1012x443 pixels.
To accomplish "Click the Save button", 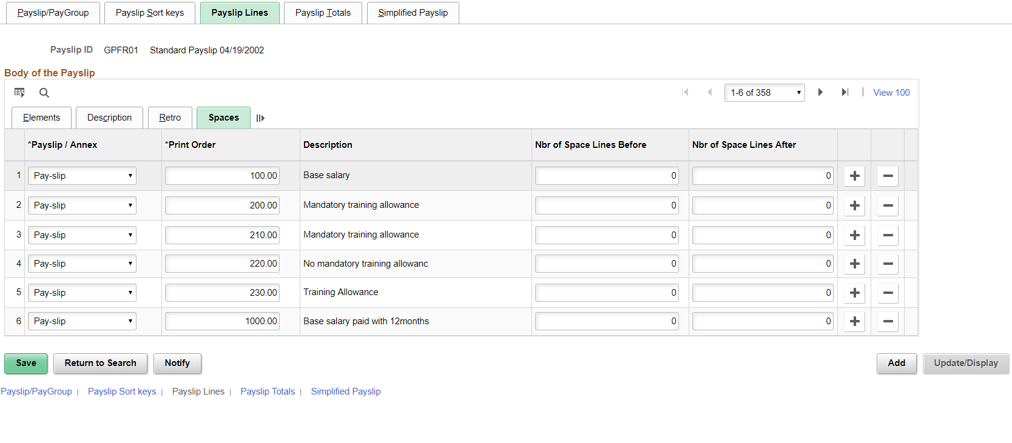I will tap(26, 364).
